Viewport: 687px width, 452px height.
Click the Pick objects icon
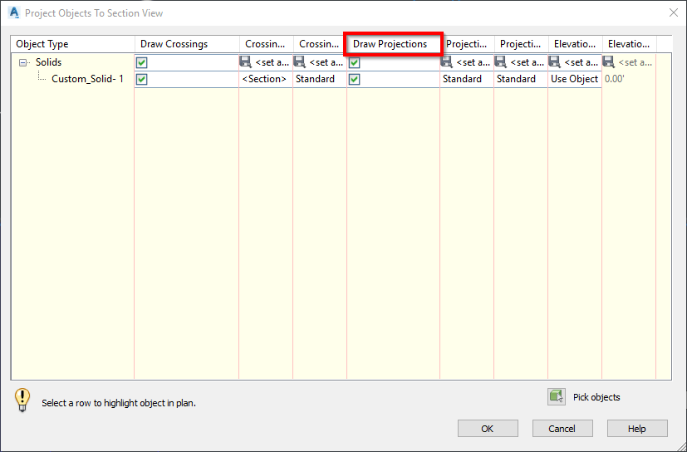coord(557,397)
